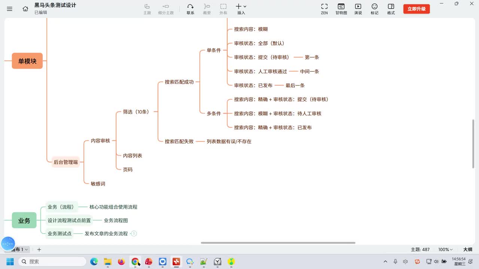Open the 插入 insert dropdown
This screenshot has width=479, height=269.
[x=241, y=9]
